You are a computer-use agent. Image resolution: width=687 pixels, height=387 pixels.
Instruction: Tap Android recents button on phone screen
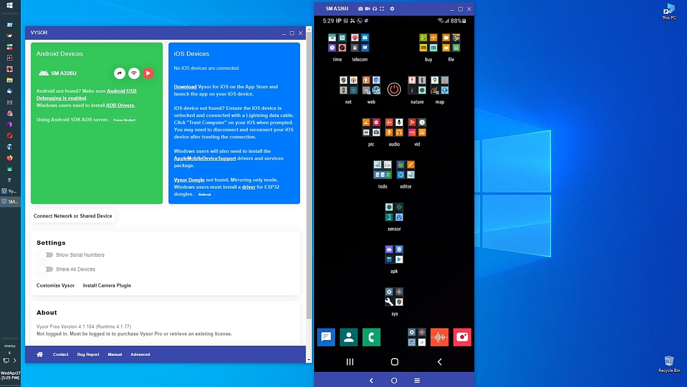point(350,362)
